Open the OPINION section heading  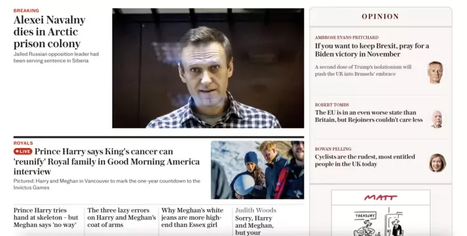pos(380,17)
